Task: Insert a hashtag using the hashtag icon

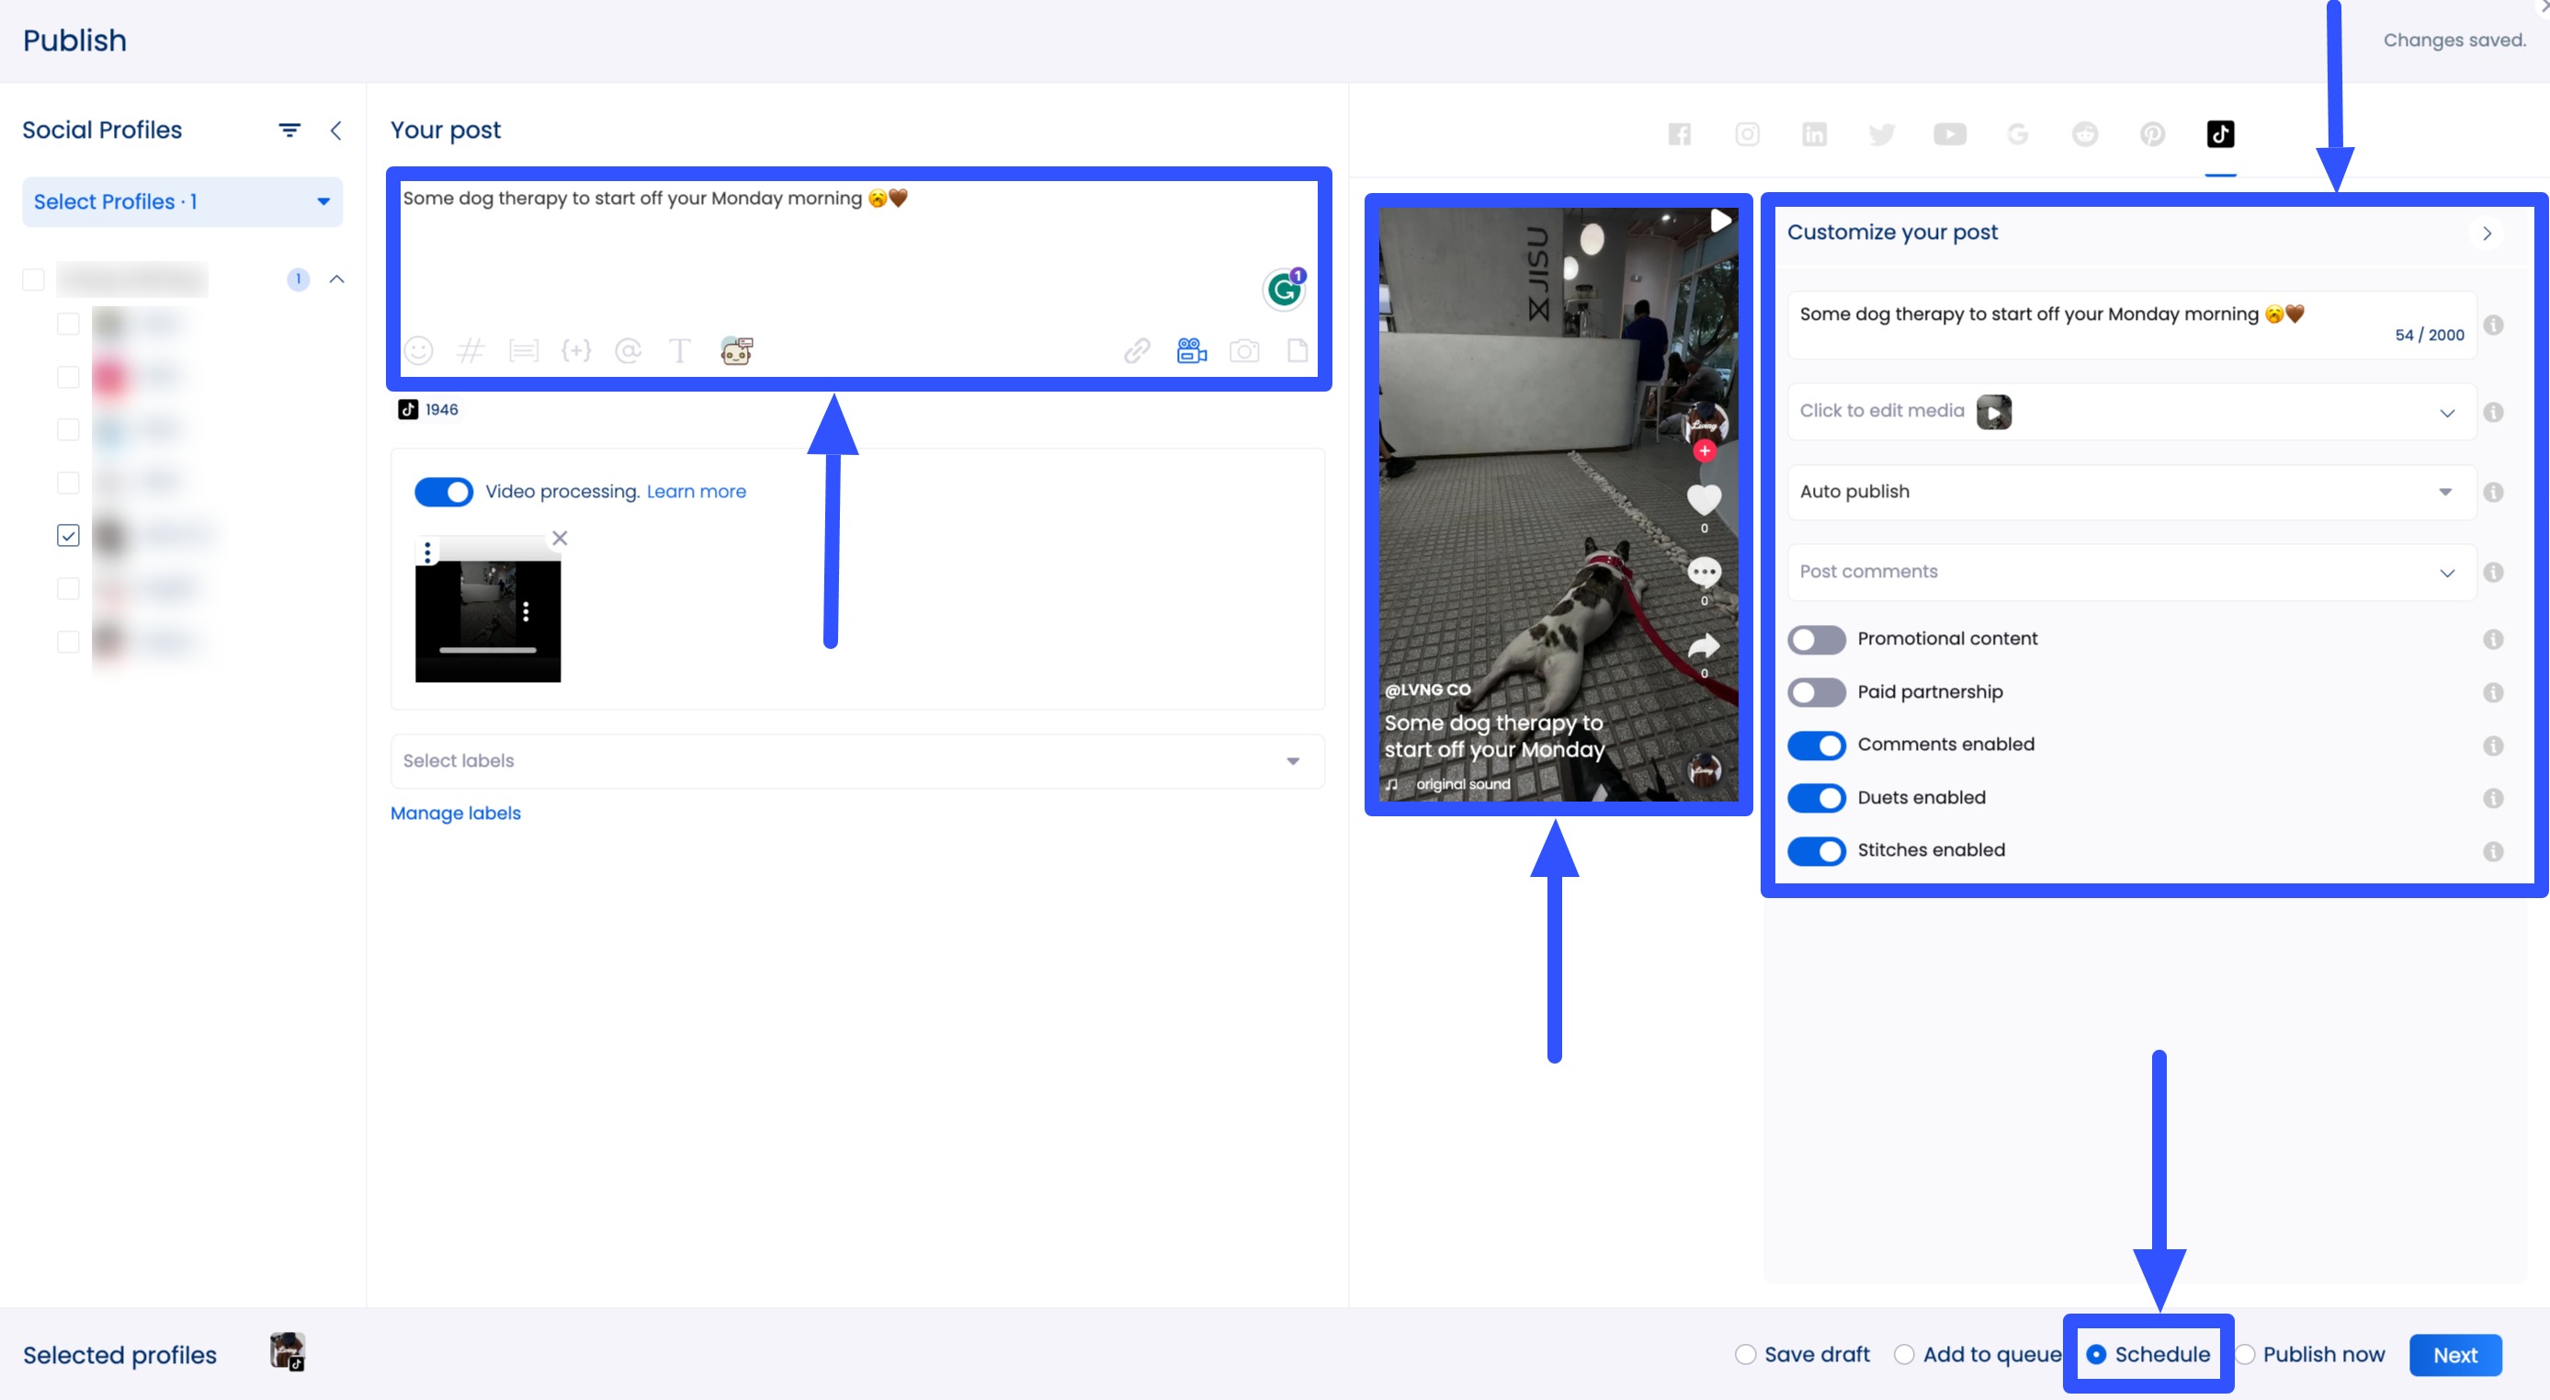Action: 471,350
